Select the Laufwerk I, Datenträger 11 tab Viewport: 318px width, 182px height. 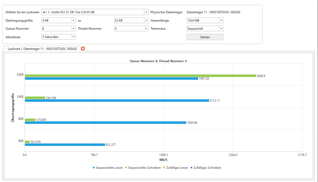pos(42,49)
